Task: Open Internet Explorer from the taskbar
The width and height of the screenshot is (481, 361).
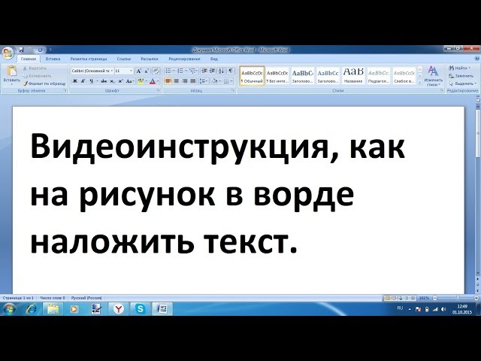Action: coord(32,308)
